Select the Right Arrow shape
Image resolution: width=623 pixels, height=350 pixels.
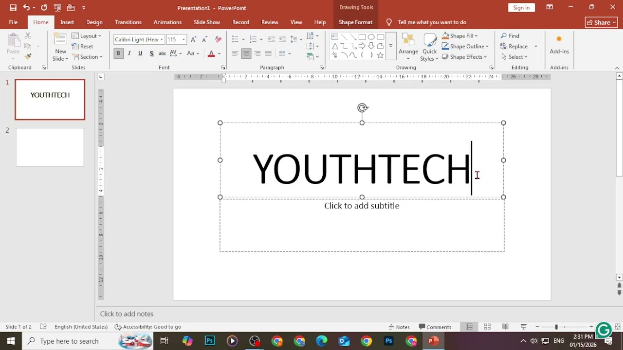click(x=362, y=46)
